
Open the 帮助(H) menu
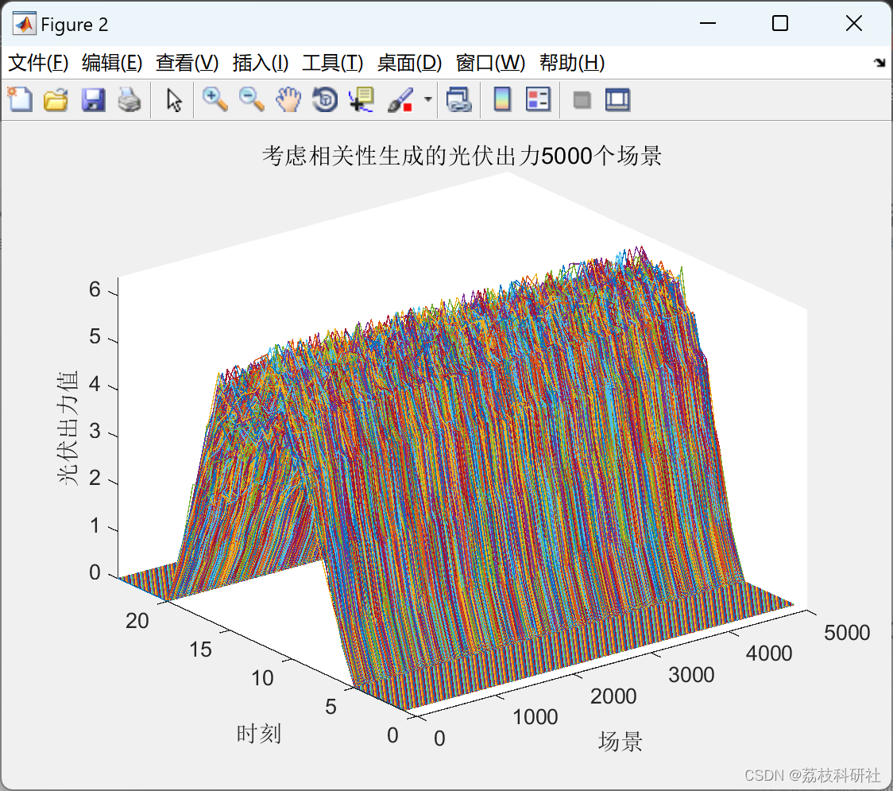(x=572, y=62)
